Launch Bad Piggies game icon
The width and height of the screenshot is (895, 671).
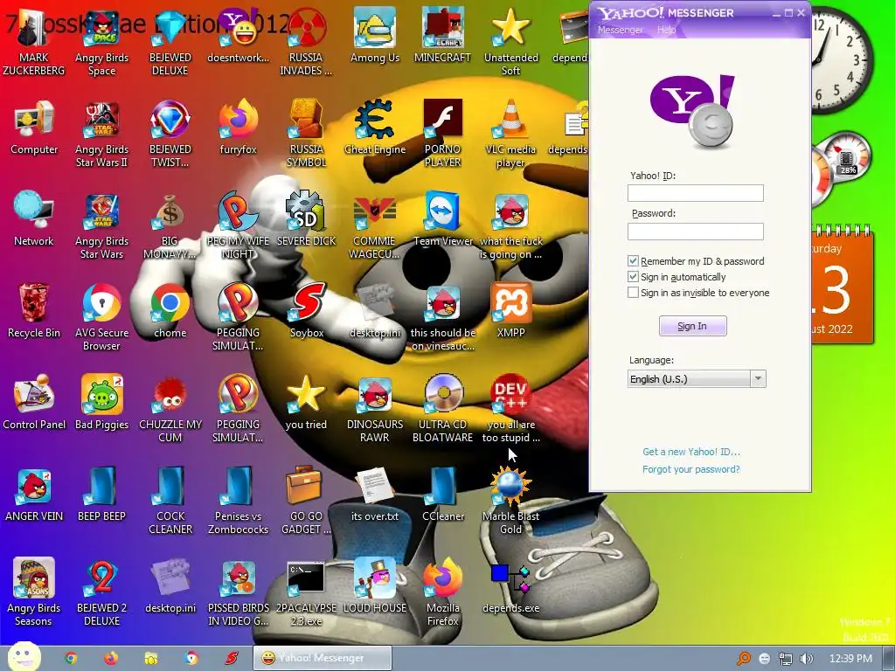101,403
